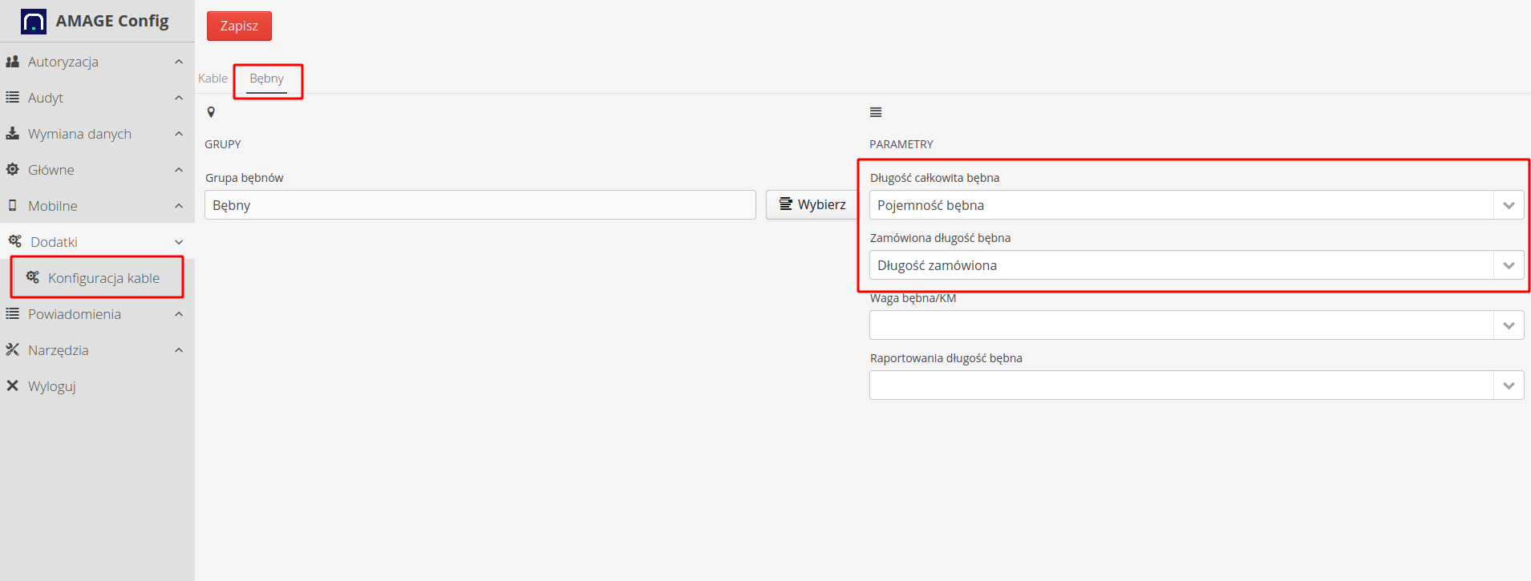
Task: Switch to the Kable tab
Action: 213,79
